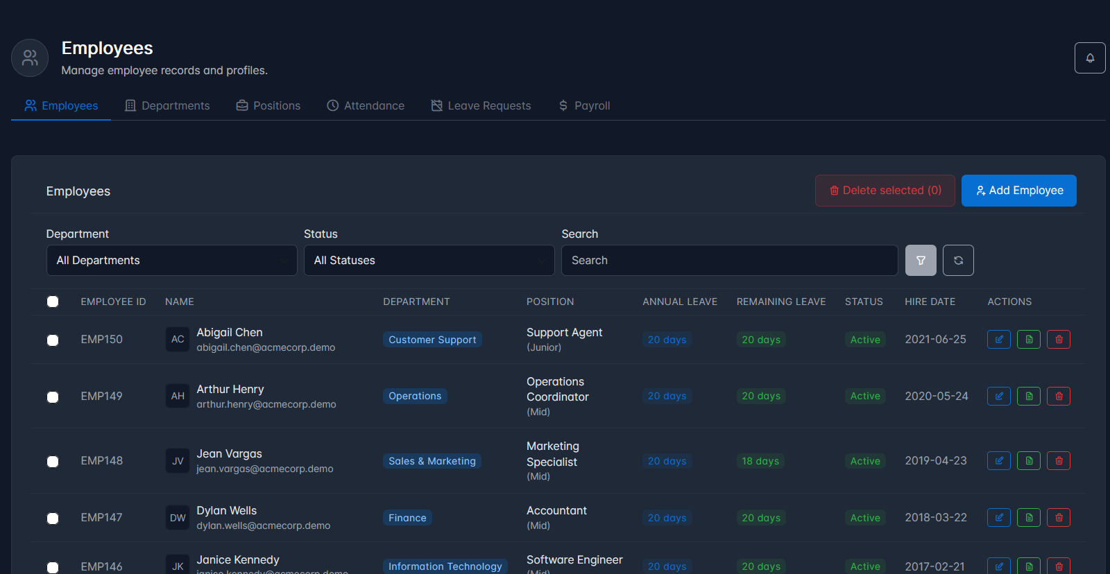Click the Operations department badge
The image size is (1110, 574).
pos(415,396)
